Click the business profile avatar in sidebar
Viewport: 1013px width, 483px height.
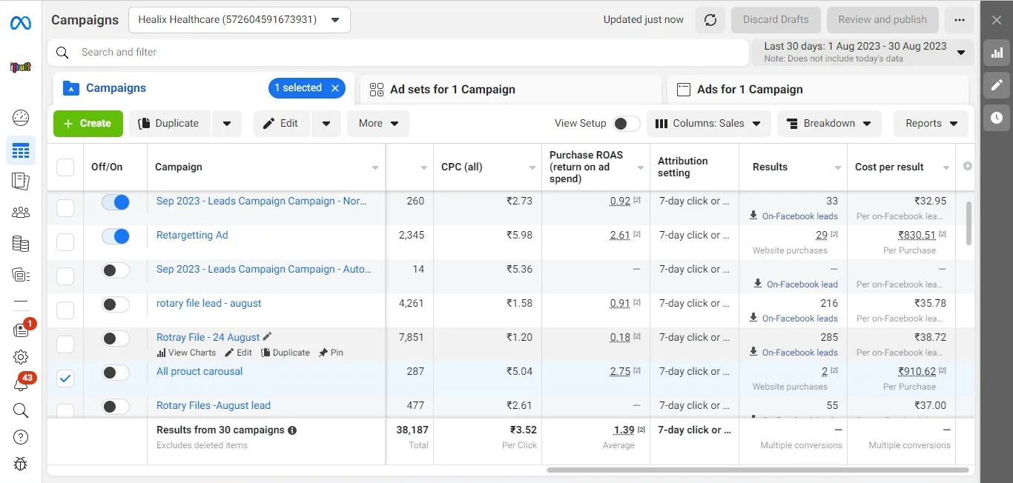[21, 67]
